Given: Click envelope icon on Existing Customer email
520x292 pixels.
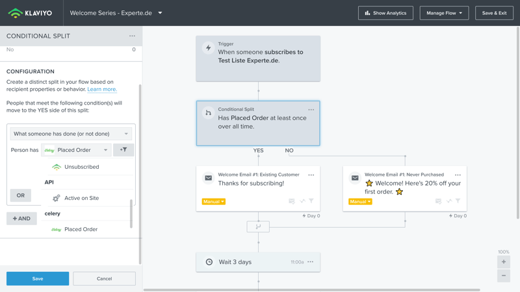Looking at the screenshot, I should point(208,178).
